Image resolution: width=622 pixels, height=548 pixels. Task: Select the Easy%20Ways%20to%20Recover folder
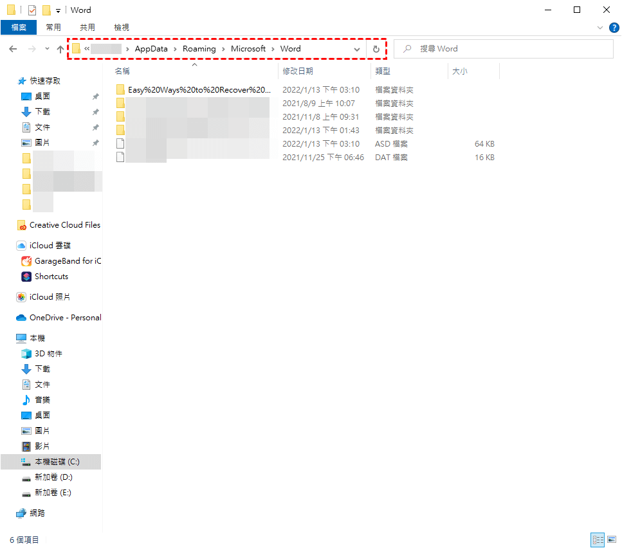coord(199,90)
